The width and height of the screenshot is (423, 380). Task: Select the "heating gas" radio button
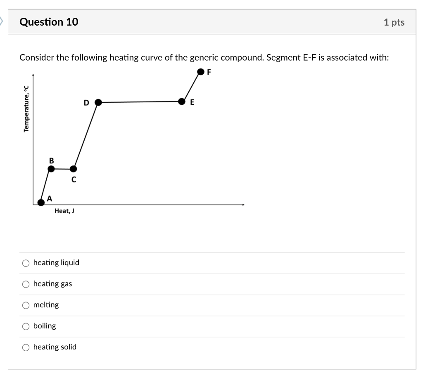tap(26, 284)
